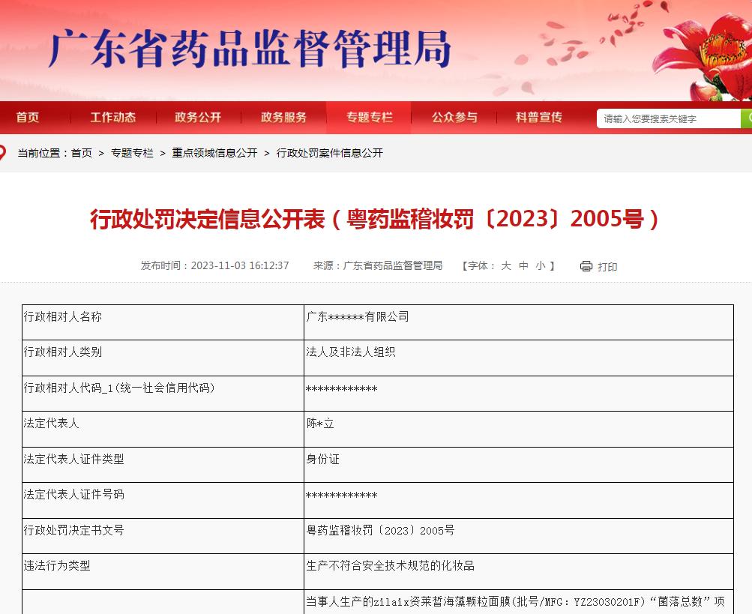Viewport: 752px width, 614px height.
Task: Open the 政务服务 navigation menu
Action: click(x=283, y=118)
